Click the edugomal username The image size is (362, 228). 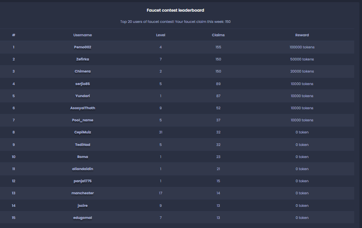click(82, 218)
